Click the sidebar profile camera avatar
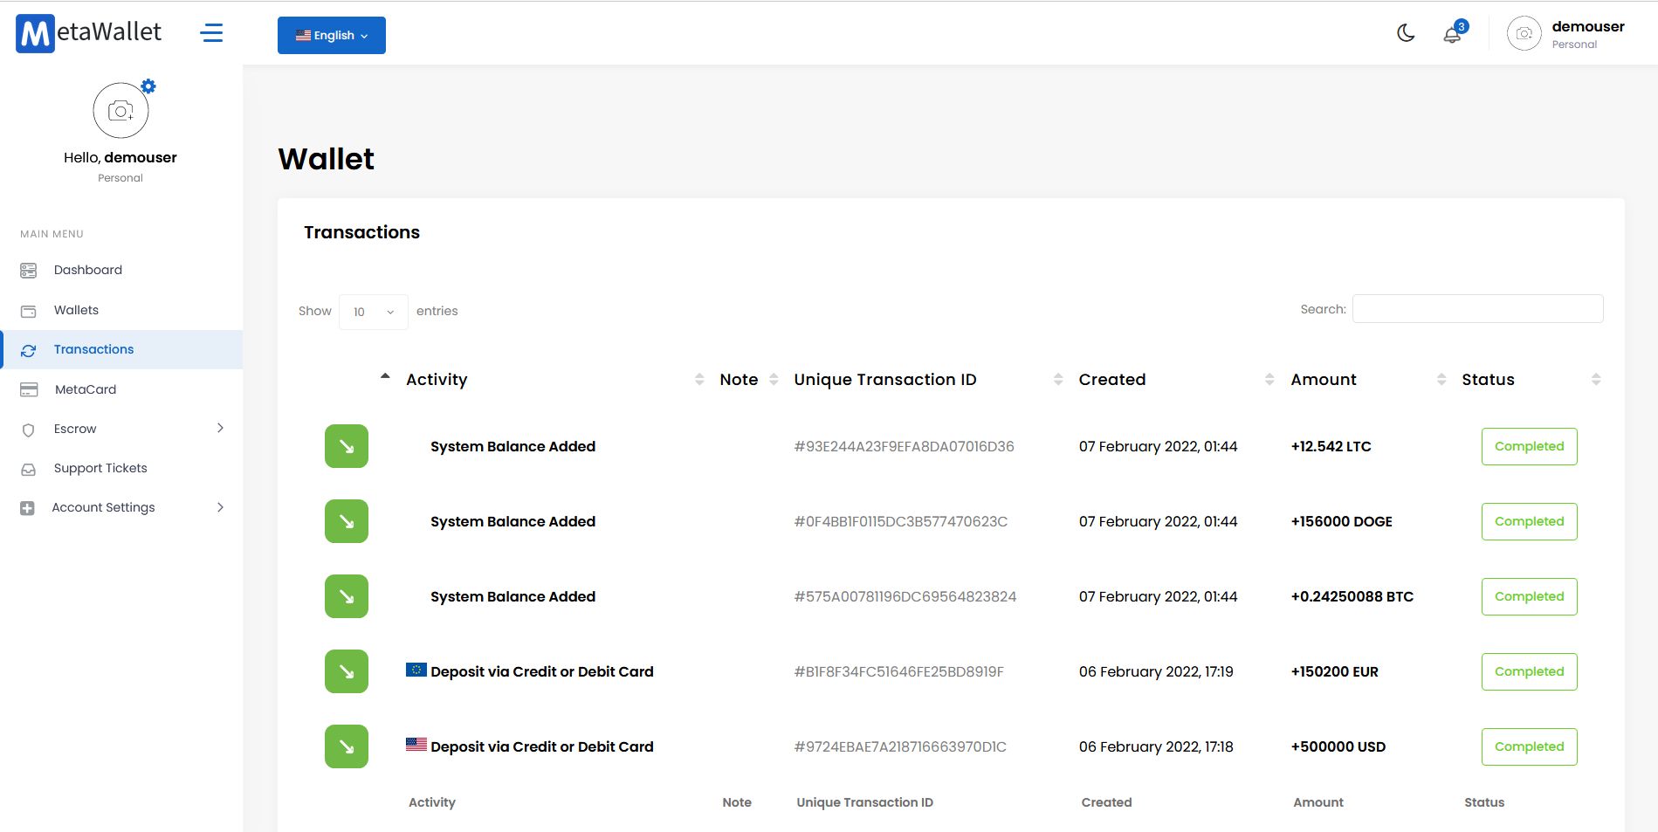The height and width of the screenshot is (832, 1658). (120, 111)
